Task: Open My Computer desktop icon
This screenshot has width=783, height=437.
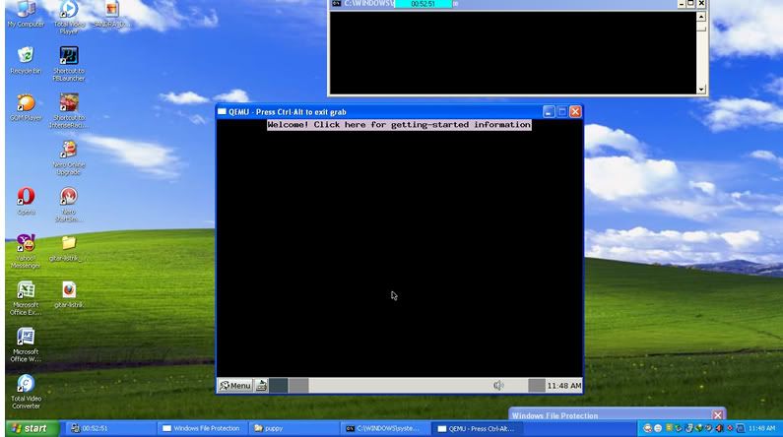Action: coord(26,14)
